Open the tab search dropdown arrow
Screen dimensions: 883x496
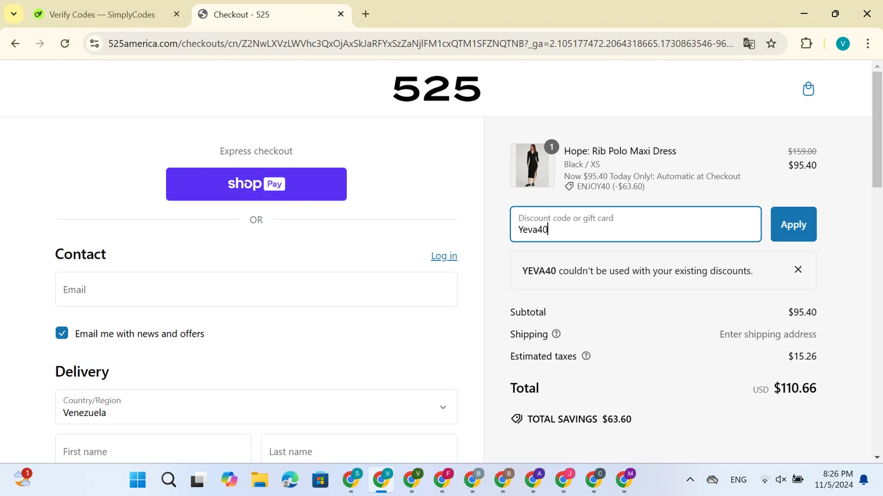pos(14,14)
